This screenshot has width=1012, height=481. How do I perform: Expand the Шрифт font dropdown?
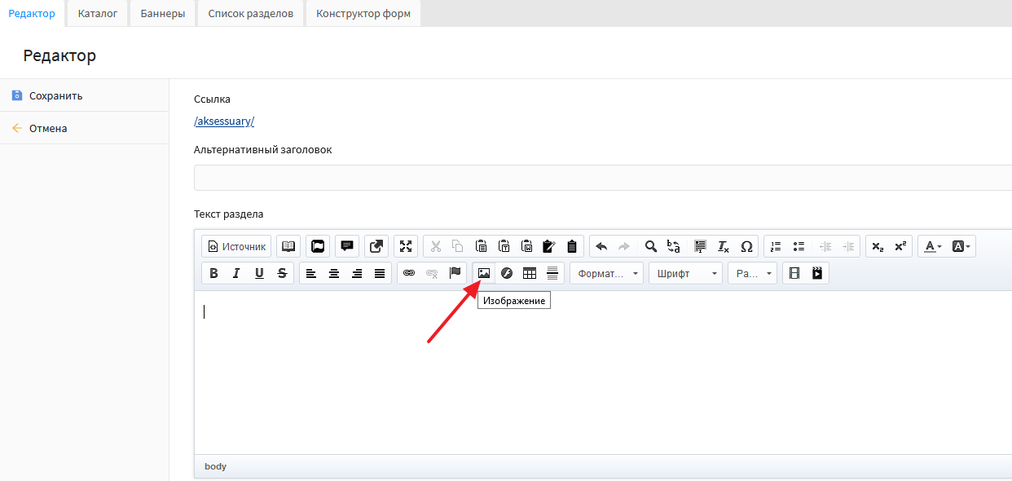click(685, 273)
